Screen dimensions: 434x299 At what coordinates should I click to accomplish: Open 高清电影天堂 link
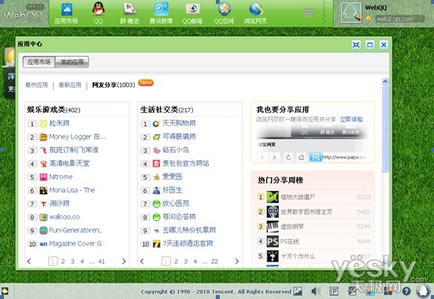[69, 163]
